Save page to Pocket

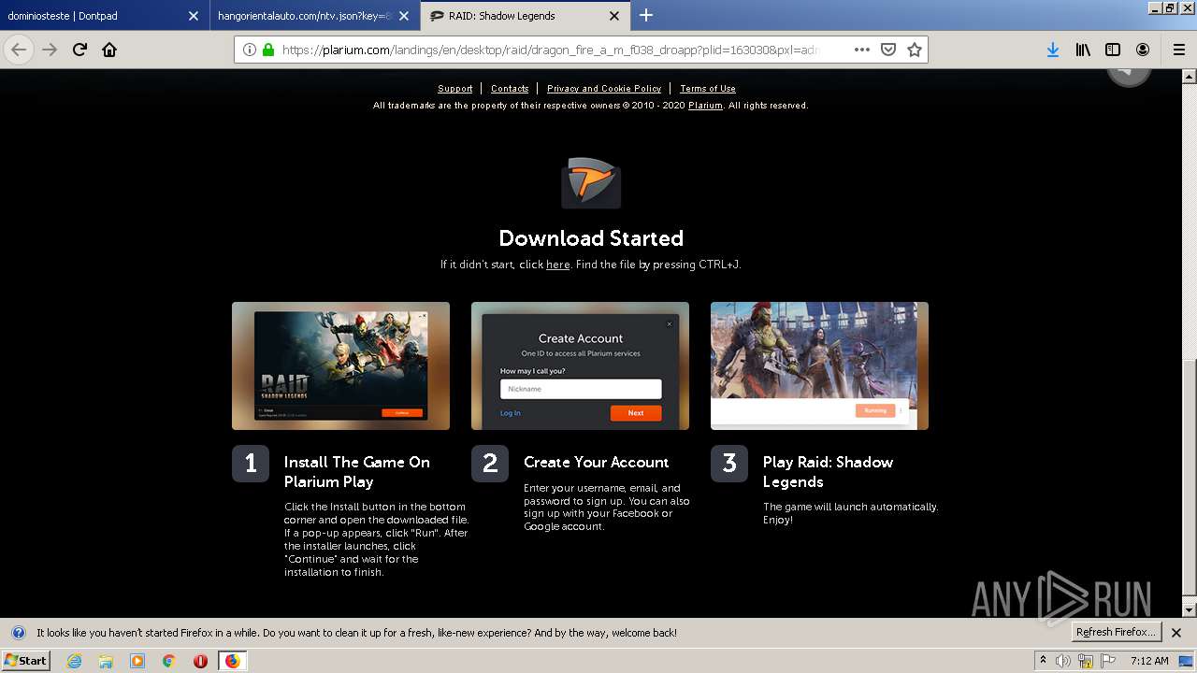tap(888, 50)
